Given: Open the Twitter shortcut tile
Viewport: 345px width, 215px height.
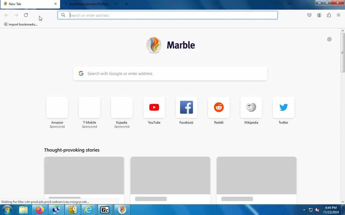Looking at the screenshot, I should (284, 107).
